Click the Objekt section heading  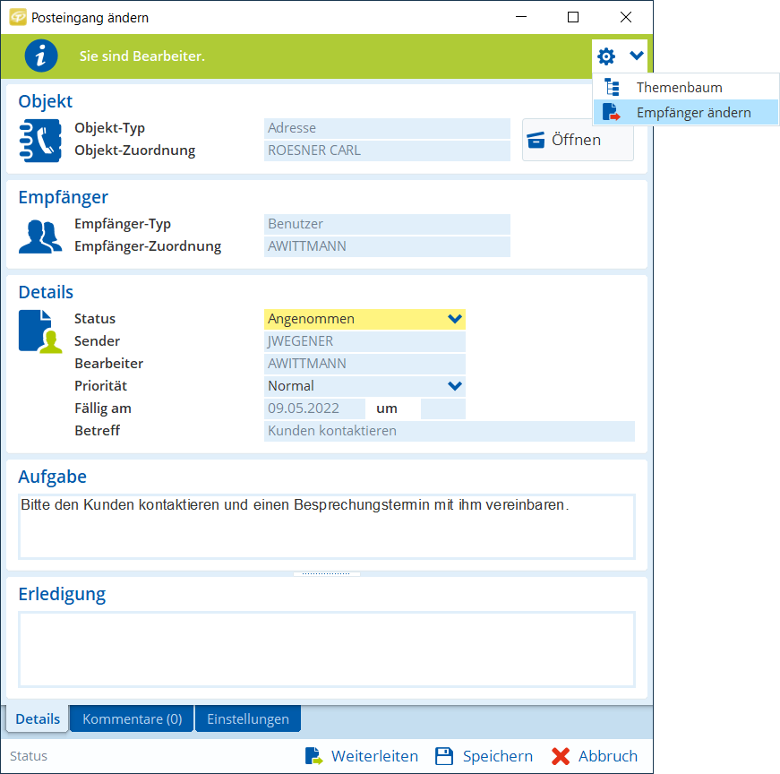tap(46, 101)
